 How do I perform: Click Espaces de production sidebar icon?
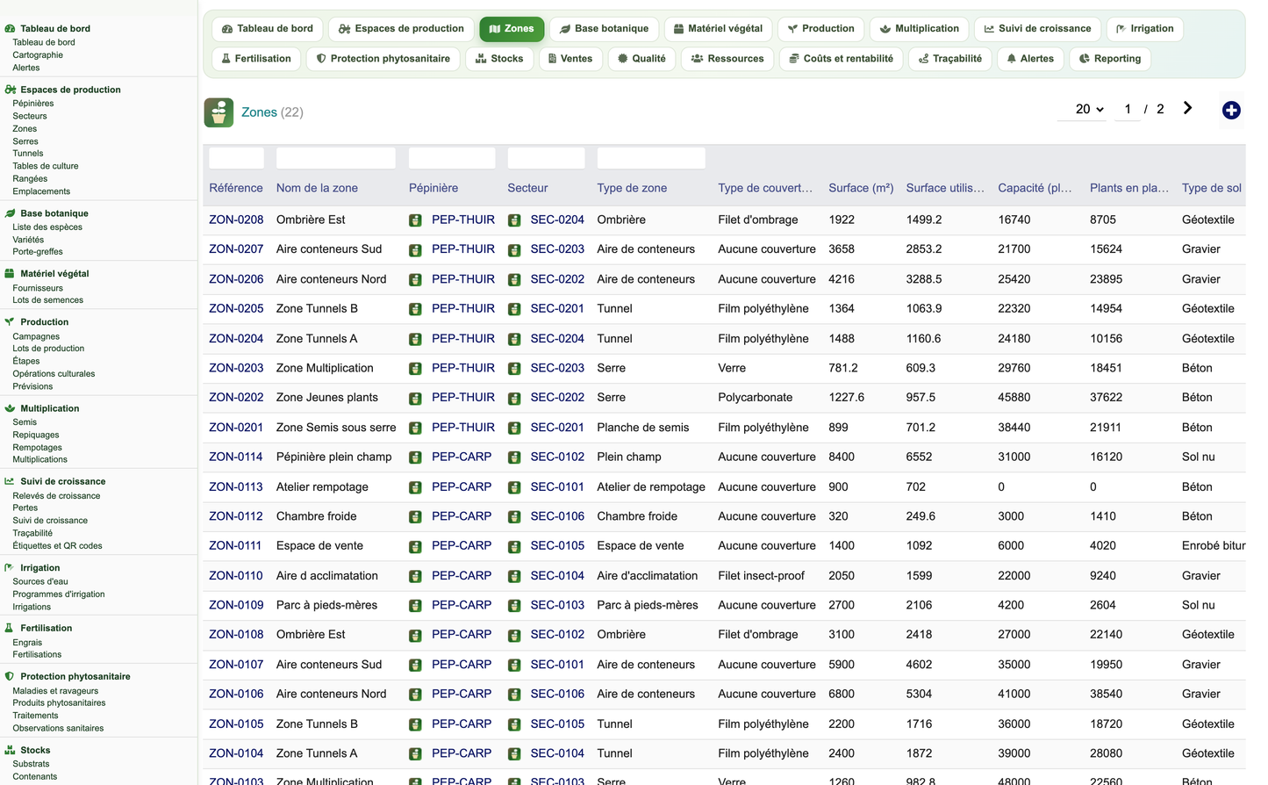pos(11,90)
